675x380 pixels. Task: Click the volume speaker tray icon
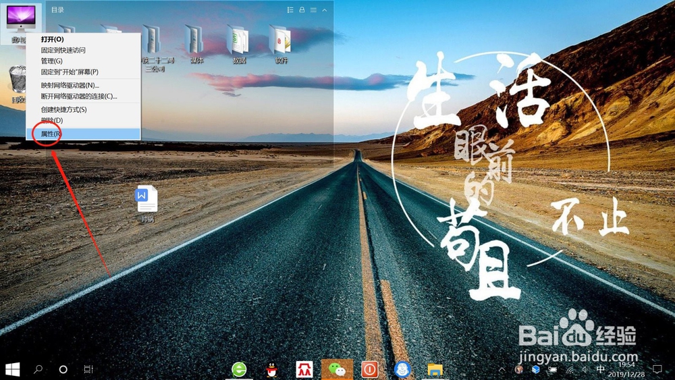tap(585, 369)
